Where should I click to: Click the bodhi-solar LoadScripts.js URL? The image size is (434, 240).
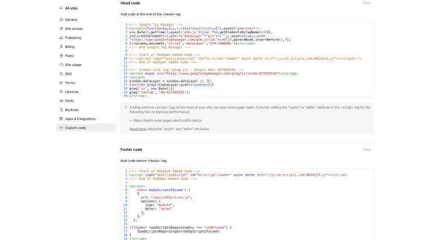click(x=167, y=120)
